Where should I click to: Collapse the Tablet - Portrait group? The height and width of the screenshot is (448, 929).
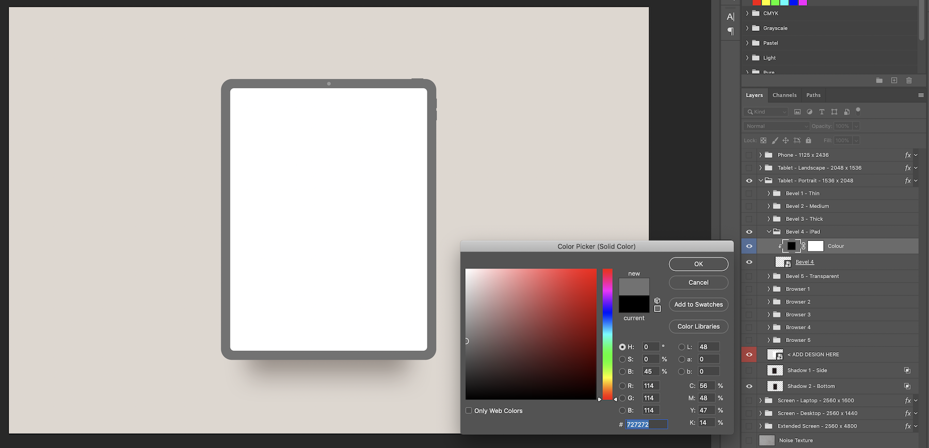[x=761, y=181]
